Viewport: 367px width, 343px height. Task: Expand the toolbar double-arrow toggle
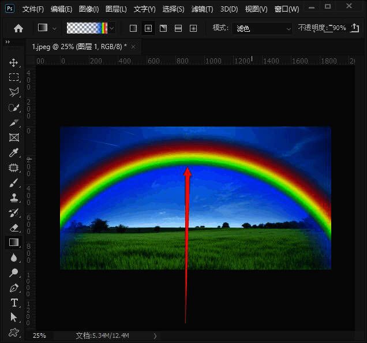point(8,42)
